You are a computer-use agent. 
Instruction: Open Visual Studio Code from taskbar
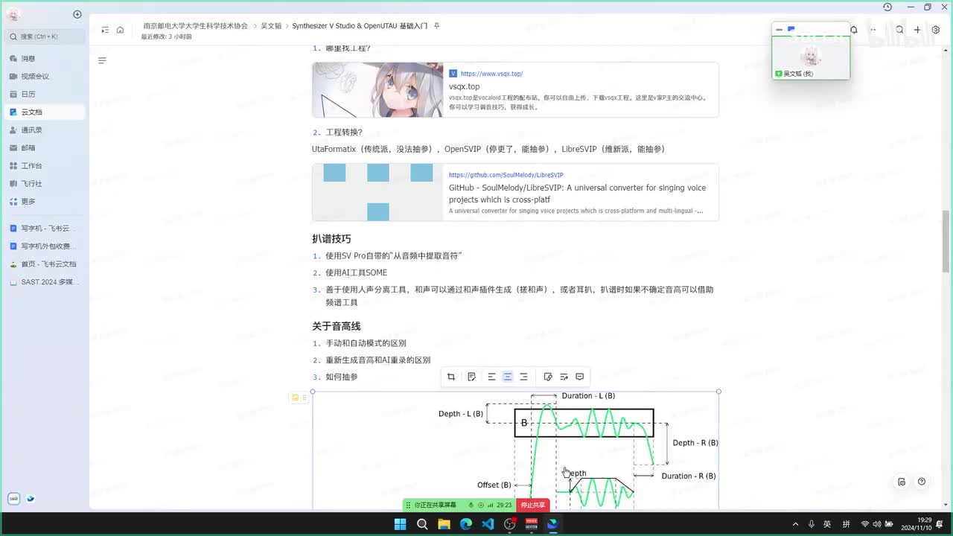click(x=488, y=524)
